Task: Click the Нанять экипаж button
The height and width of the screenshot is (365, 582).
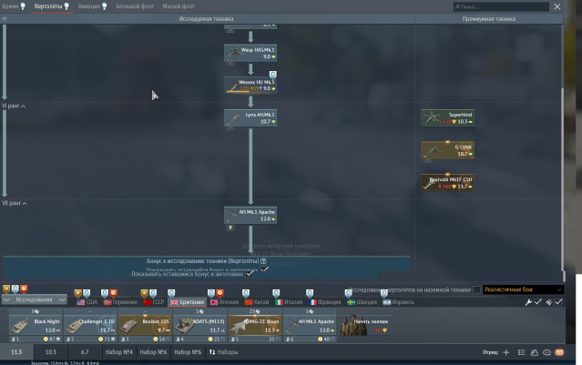Action: tap(368, 325)
